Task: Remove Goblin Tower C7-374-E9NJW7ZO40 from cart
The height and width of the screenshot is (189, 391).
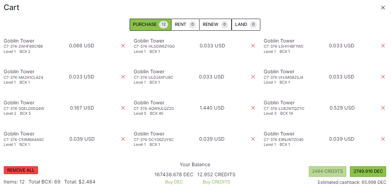Action: (x=383, y=139)
